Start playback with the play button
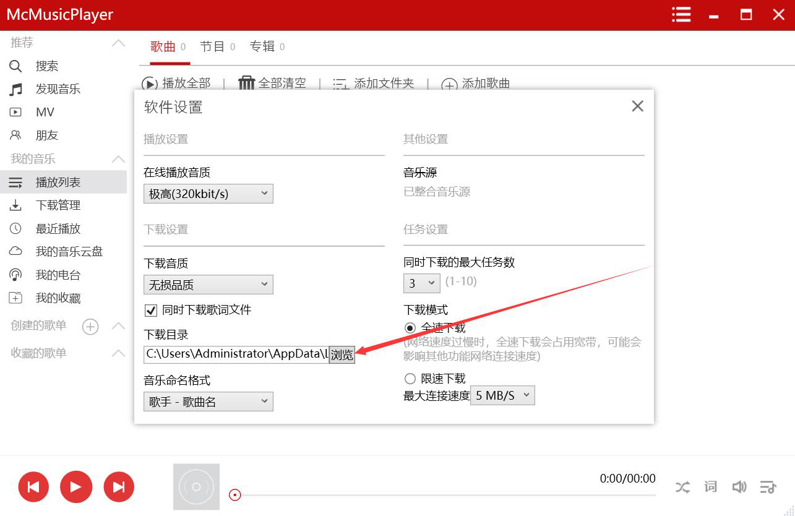 76,487
